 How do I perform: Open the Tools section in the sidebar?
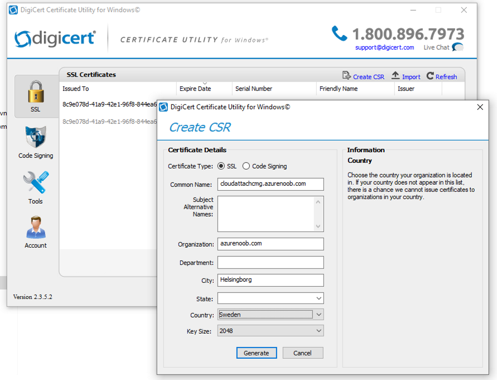[36, 188]
